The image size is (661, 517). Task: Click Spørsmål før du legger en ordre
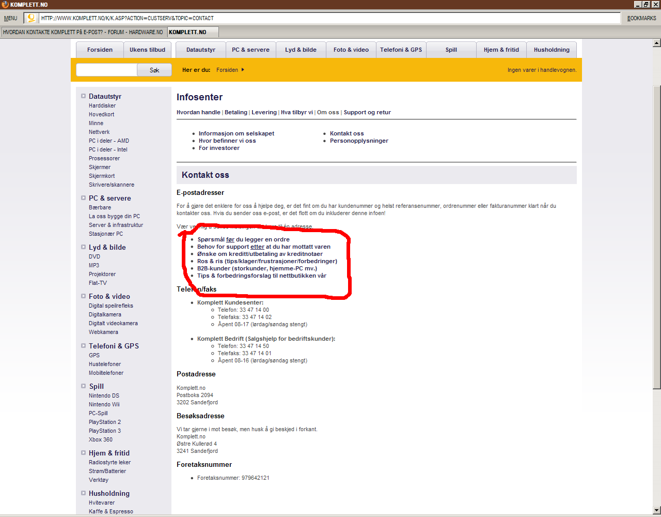[243, 239]
